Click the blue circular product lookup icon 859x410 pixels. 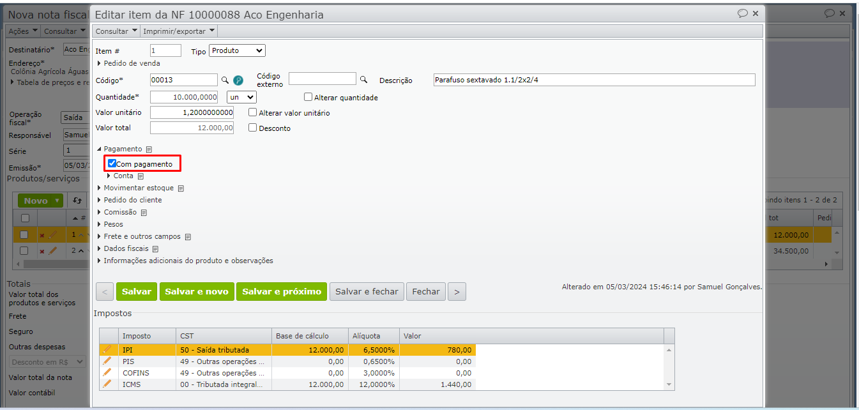(x=238, y=80)
